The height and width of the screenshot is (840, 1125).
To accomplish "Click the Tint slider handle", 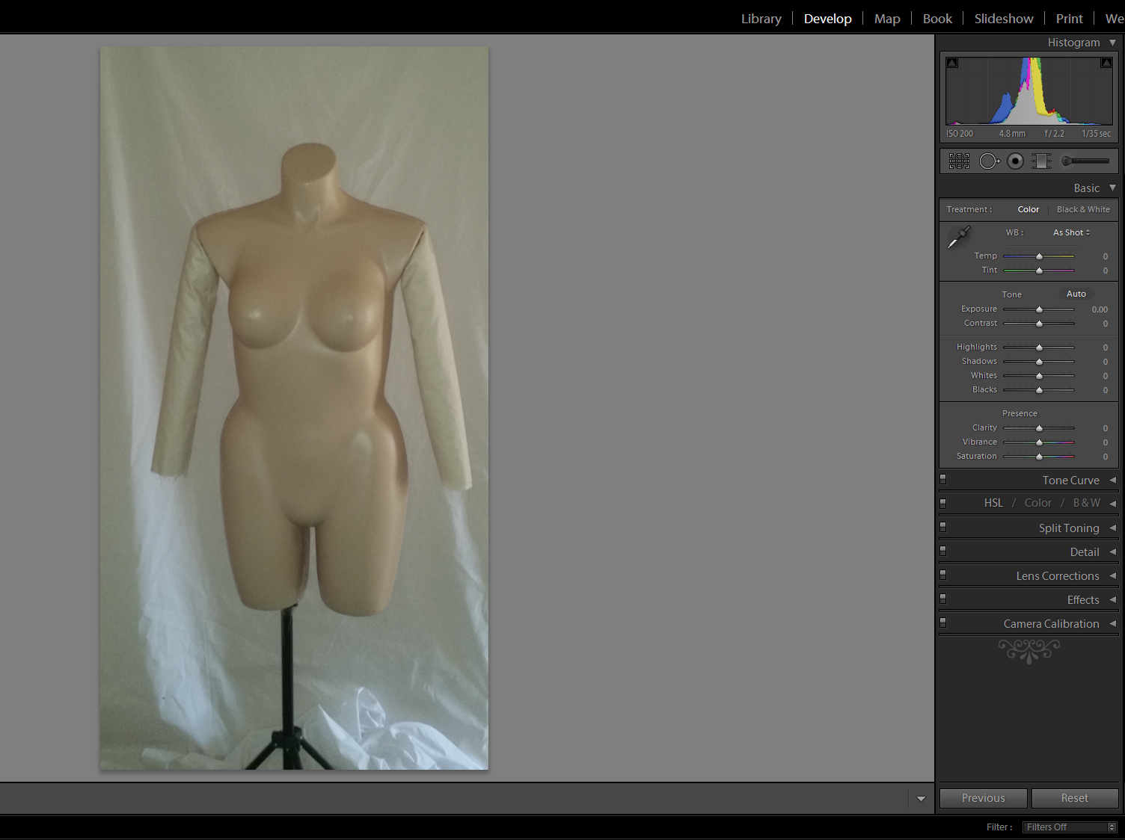I will pos(1039,271).
